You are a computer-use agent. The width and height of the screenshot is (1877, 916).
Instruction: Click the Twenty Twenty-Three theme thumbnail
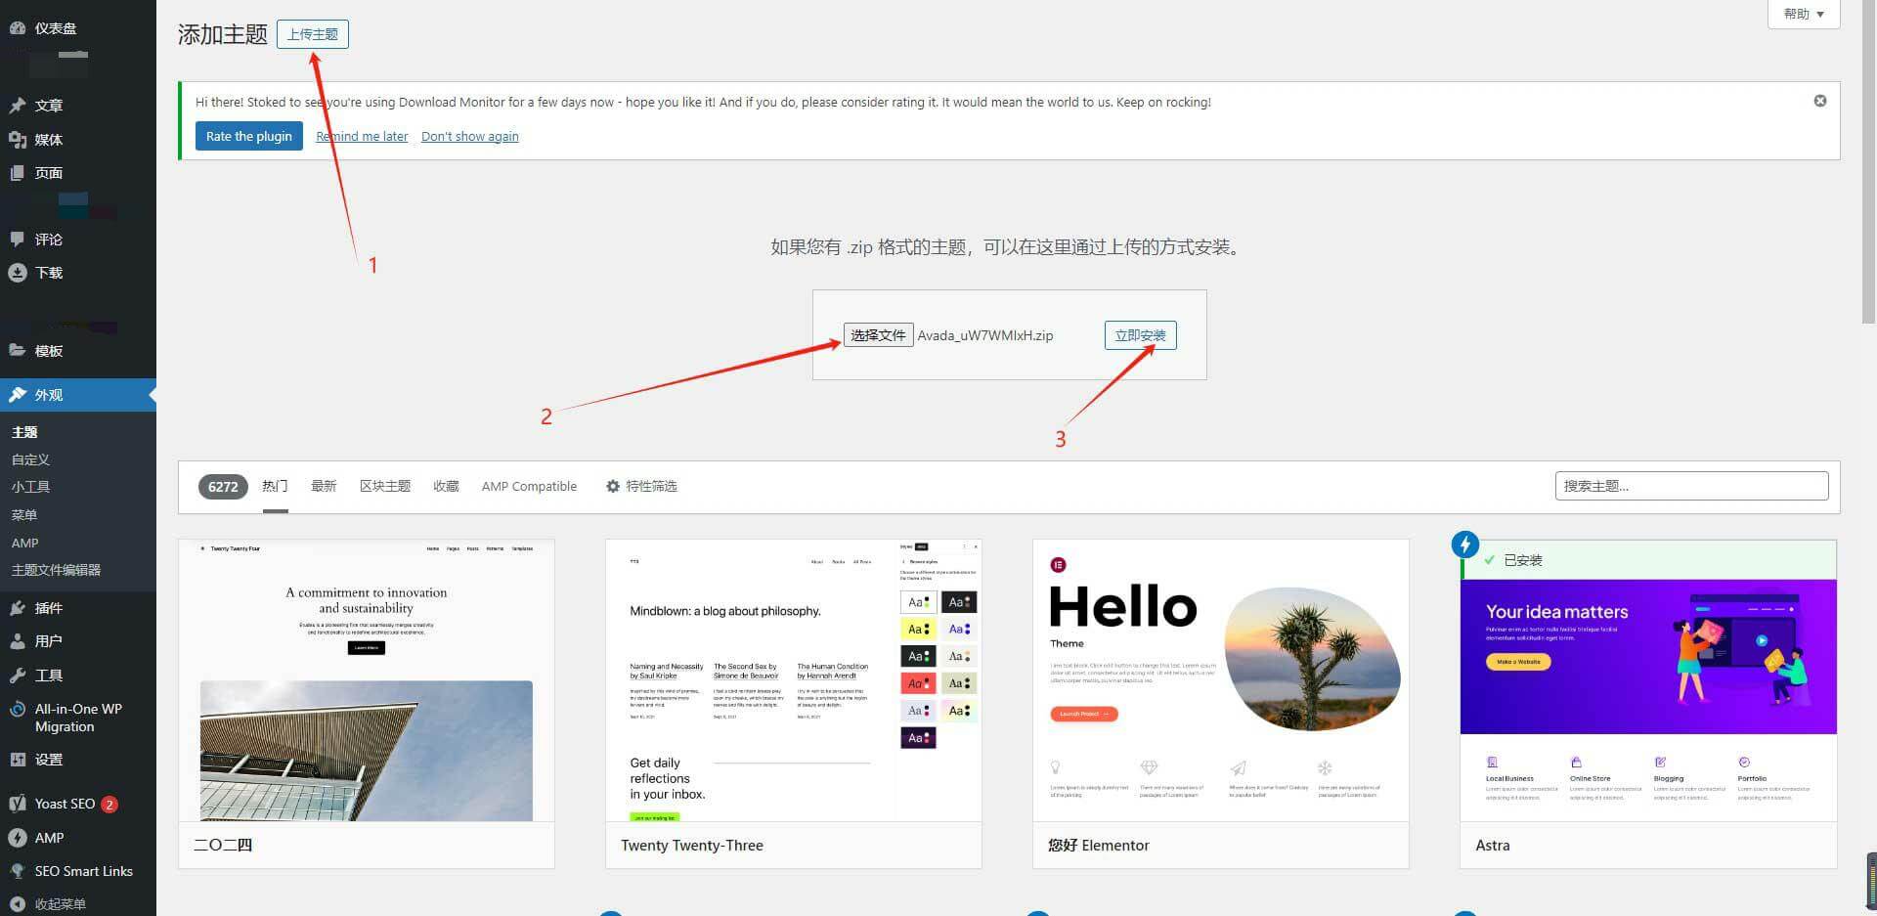[x=793, y=680]
